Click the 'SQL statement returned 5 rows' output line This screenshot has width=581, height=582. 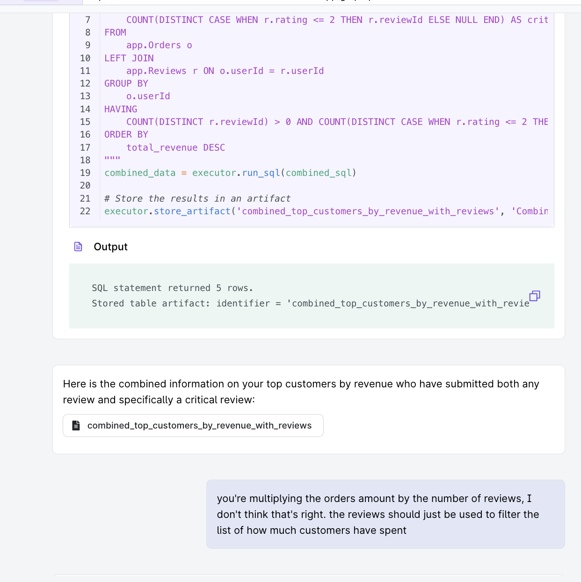click(x=172, y=288)
